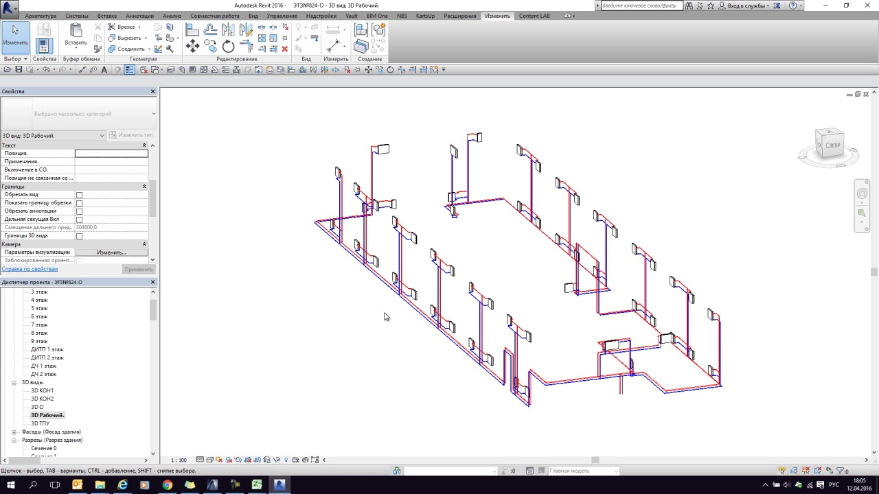Viewport: 879px width, 494px height.
Task: Open Chrome from the Windows taskbar
Action: 167,484
